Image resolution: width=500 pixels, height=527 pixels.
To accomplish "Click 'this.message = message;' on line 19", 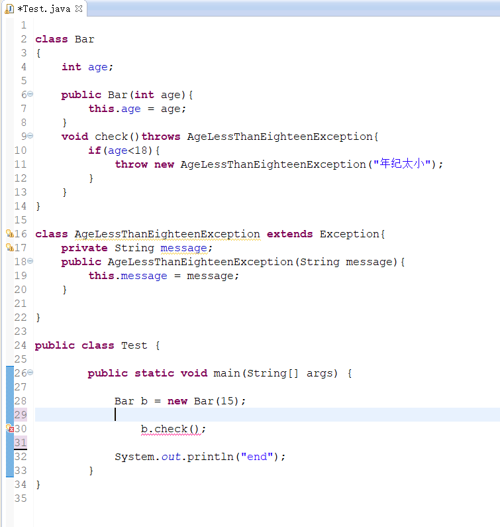I will (164, 276).
